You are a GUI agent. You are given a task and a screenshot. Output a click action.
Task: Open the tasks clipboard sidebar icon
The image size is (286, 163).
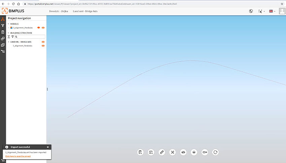click(3, 32)
